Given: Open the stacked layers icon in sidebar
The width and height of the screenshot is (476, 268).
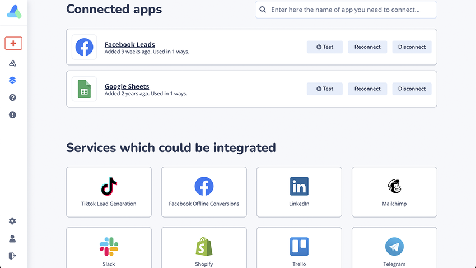Looking at the screenshot, I should [12, 80].
